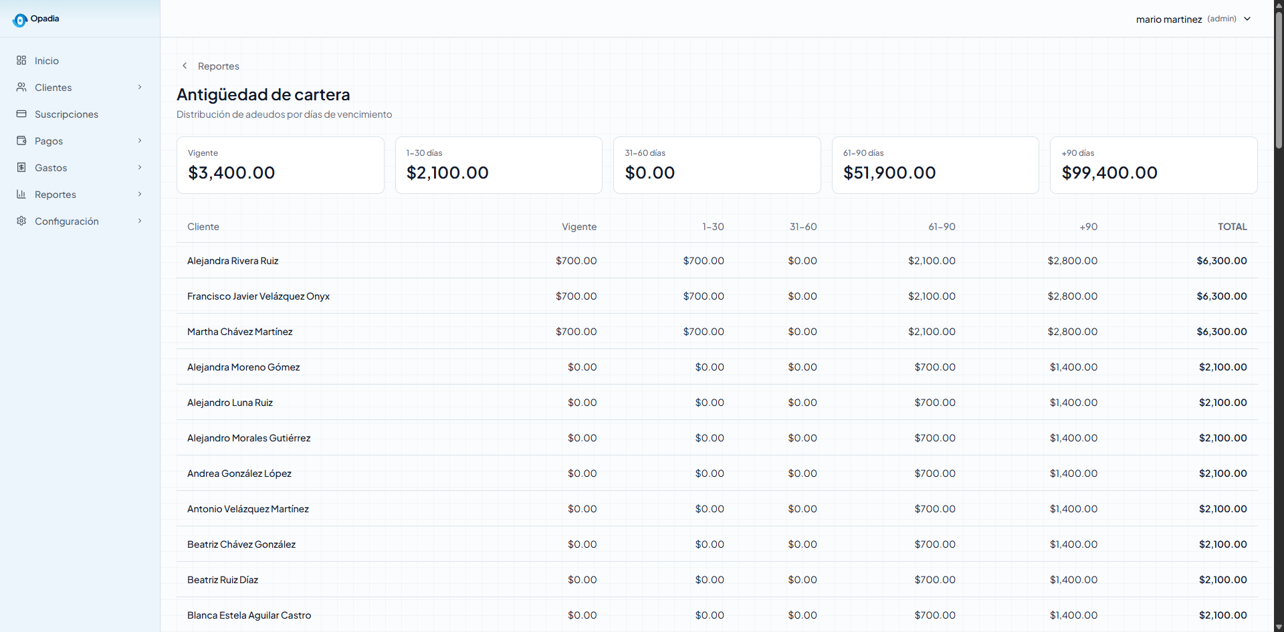The image size is (1284, 632).
Task: Click the Cliente column header
Action: [203, 227]
